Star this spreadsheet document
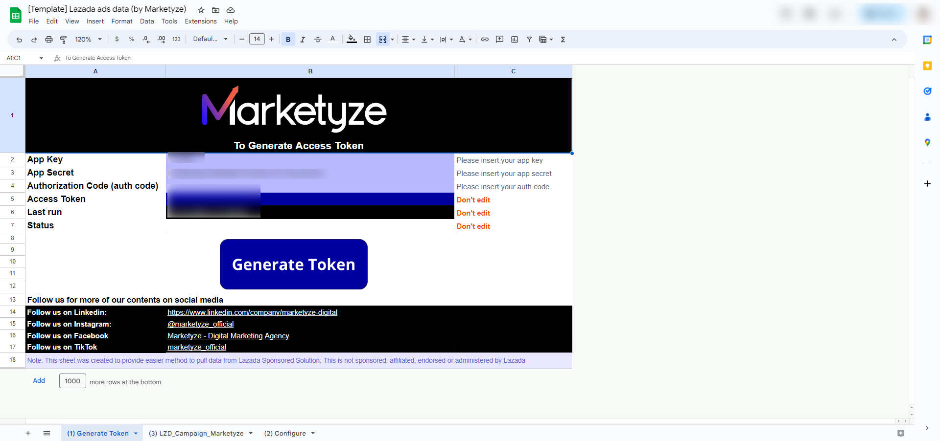The height and width of the screenshot is (441, 940). click(x=201, y=10)
